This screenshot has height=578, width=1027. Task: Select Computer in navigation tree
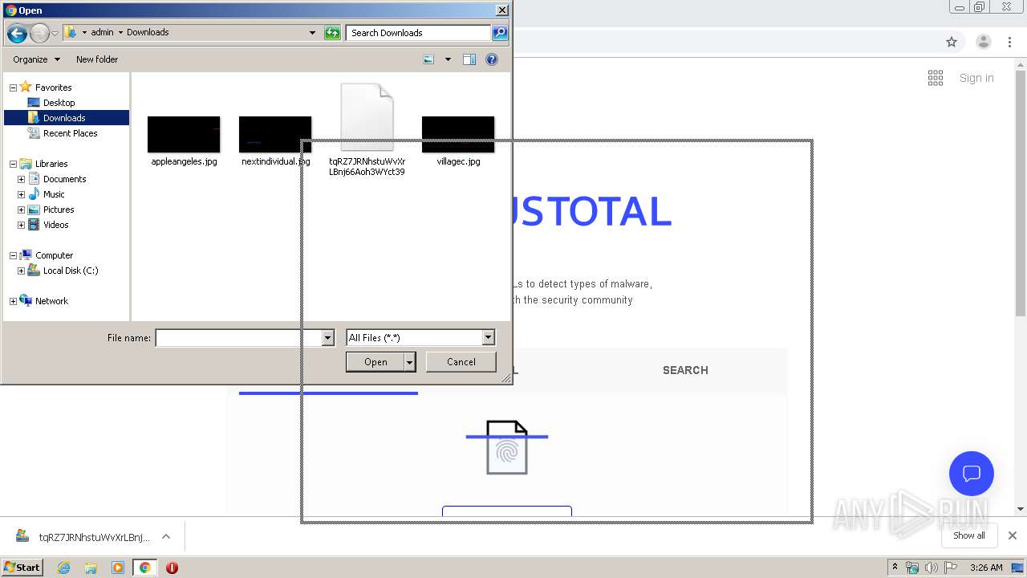tap(54, 255)
